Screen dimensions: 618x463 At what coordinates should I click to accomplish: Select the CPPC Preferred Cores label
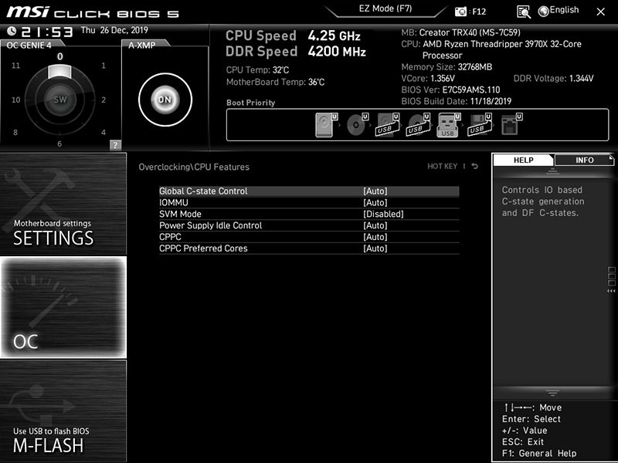(203, 248)
